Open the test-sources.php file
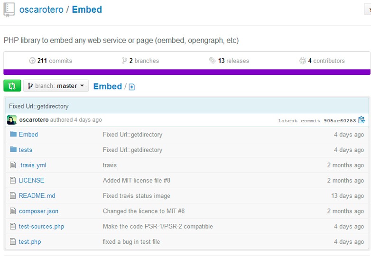Screen dimensions: 371x256 (41, 227)
